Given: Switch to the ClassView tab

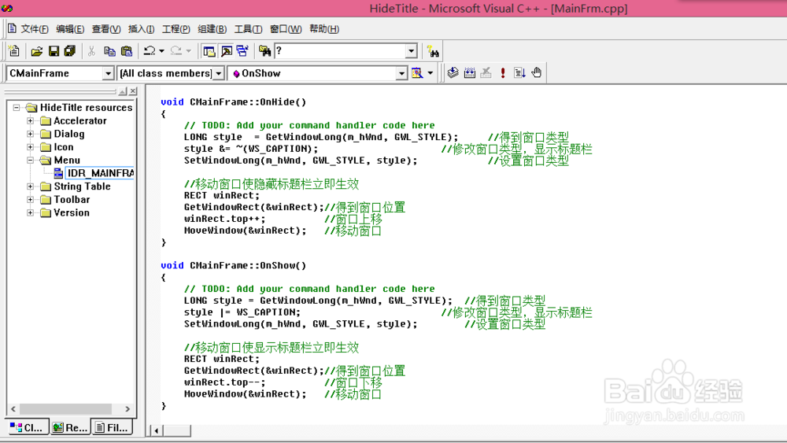Looking at the screenshot, I should point(27,427).
